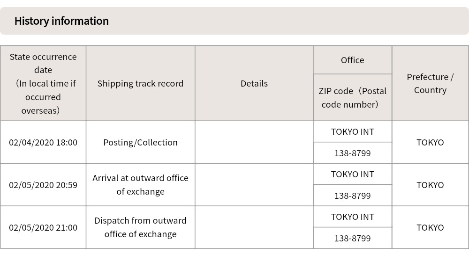Select the 02/04/2020 18:00 date cell

43,142
